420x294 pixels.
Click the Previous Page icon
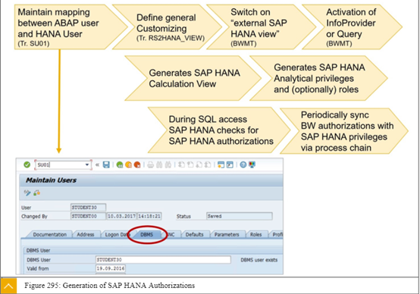tap(190, 164)
